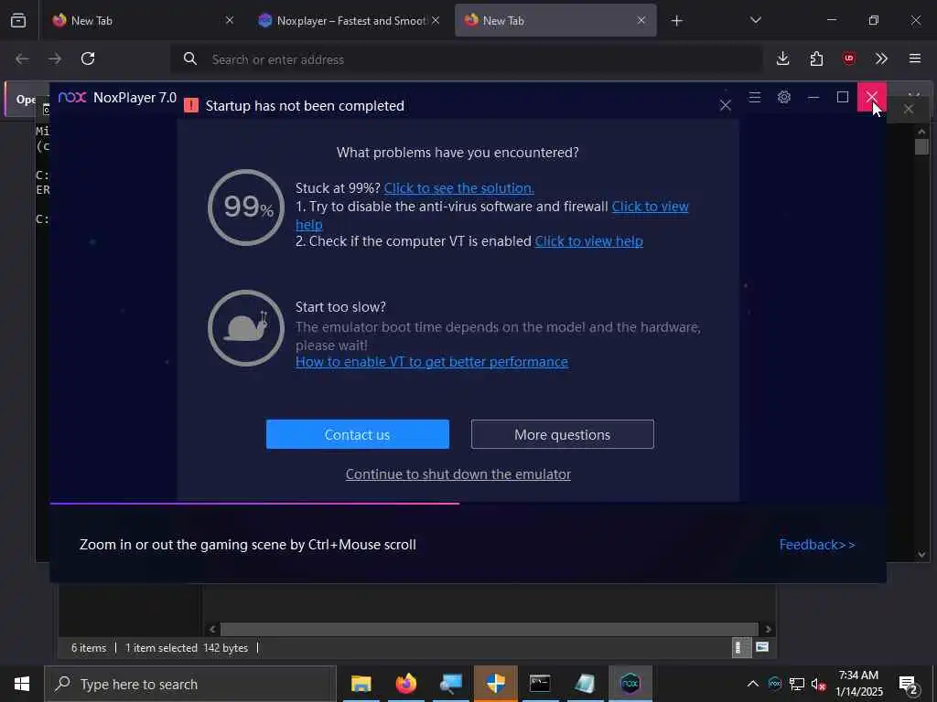
Task: Dismiss the Startup not completed dialog
Action: (726, 106)
